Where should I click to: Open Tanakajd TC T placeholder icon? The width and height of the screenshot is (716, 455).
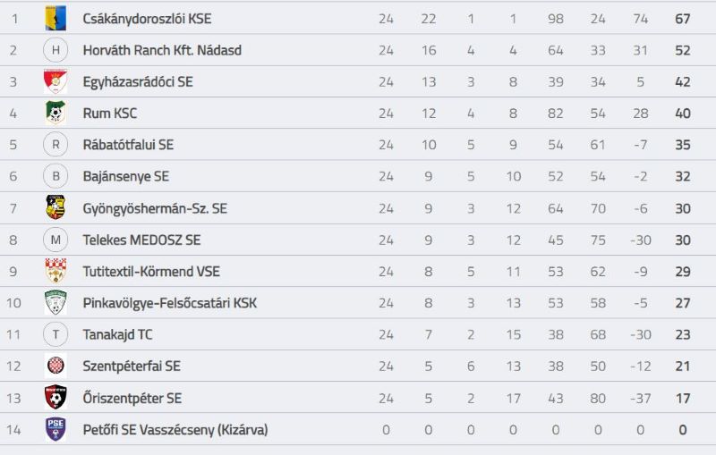coord(55,334)
